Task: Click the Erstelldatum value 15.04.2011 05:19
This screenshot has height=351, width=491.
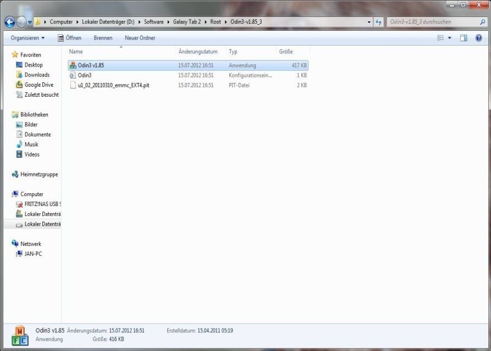Action: click(215, 331)
